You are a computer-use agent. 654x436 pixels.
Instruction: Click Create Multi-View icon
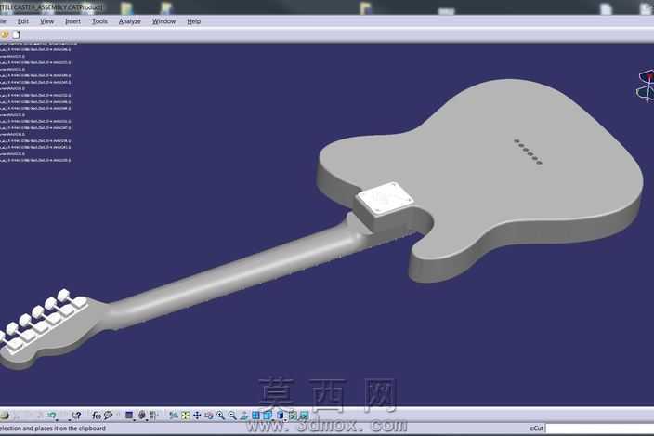pos(255,416)
